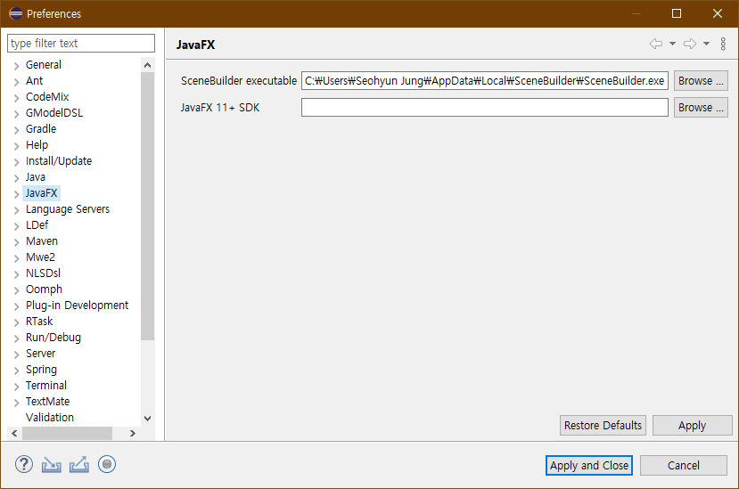Click the tree scroll left arrow
Screen dimensions: 739x489
pyautogui.click(x=14, y=434)
